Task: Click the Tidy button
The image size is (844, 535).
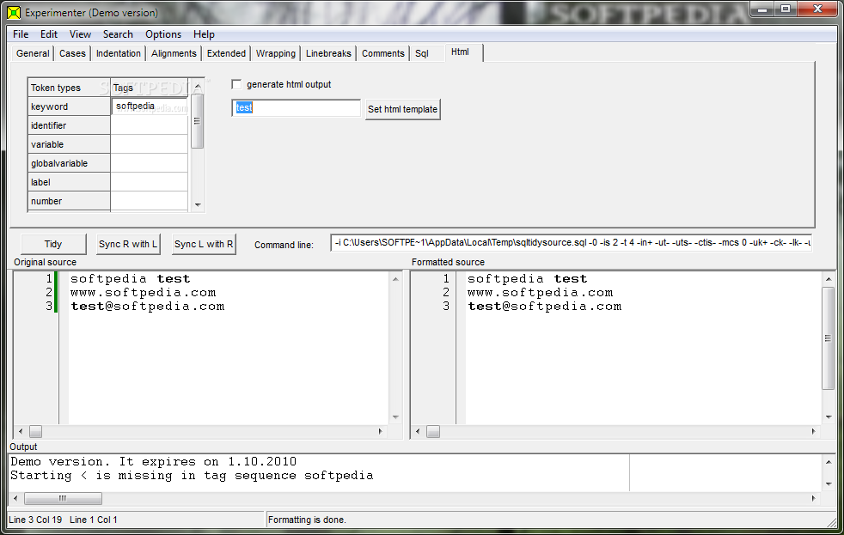Action: (x=53, y=244)
